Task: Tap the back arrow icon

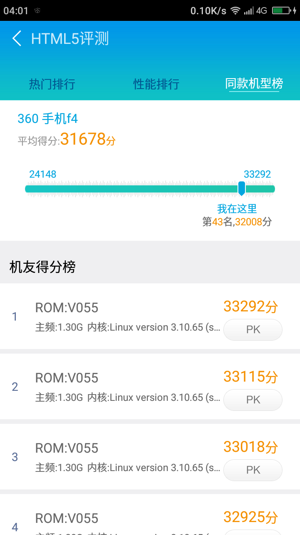Action: point(17,38)
